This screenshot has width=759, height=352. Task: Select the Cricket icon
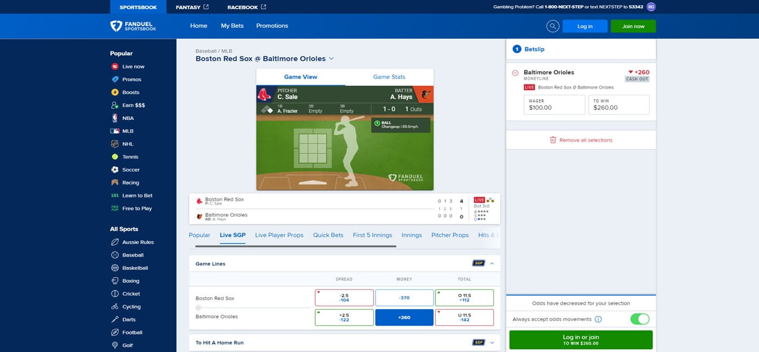pos(115,294)
